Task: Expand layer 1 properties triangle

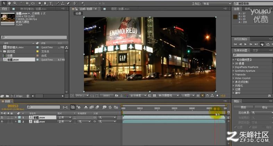Action: pyautogui.click(x=16, y=117)
